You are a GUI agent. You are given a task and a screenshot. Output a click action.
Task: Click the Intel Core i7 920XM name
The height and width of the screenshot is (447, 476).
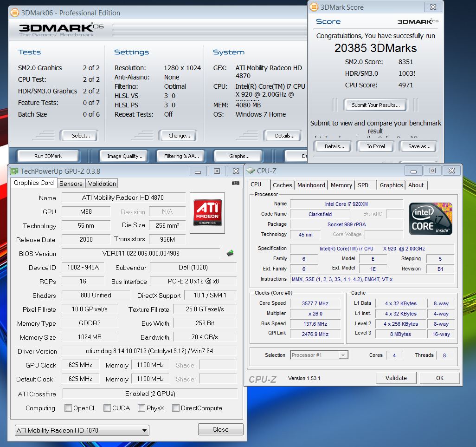(x=347, y=204)
